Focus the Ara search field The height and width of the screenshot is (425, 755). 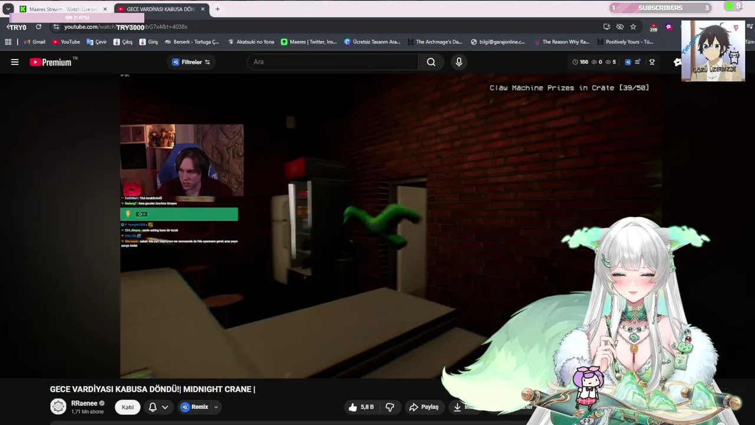[333, 62]
